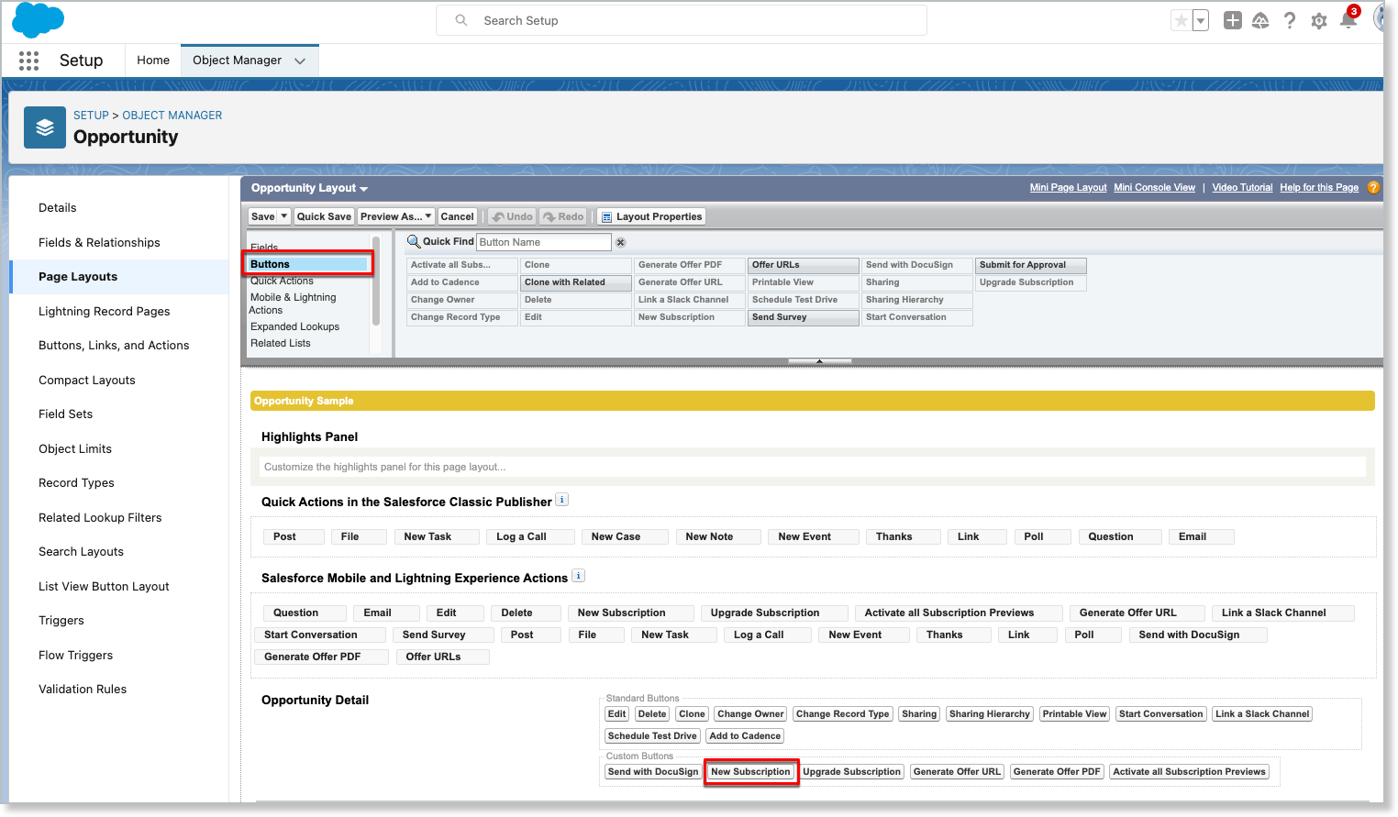Select the Offer URLs palette item
Viewport: 1398px width, 817px height.
803,265
